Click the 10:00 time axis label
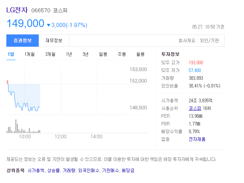Viewport: 244px width, 183px height. point(25,137)
